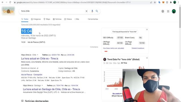Viewport: 181px width, 102px height.
Task: Click the Noticias destacadas heading
Action: coord(36,101)
